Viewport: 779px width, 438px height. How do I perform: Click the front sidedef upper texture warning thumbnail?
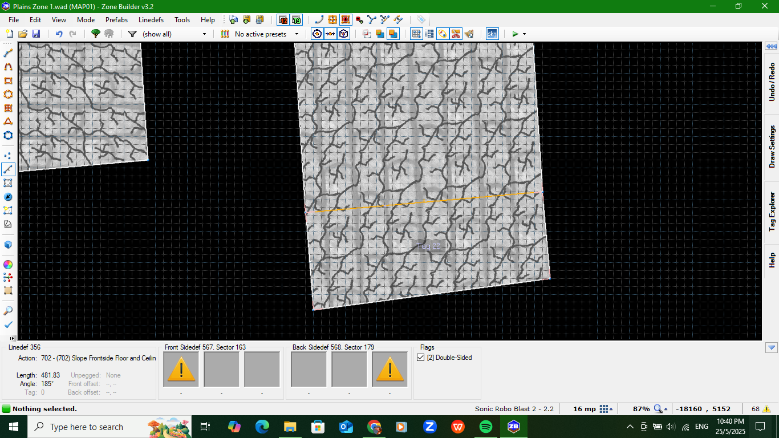click(181, 369)
